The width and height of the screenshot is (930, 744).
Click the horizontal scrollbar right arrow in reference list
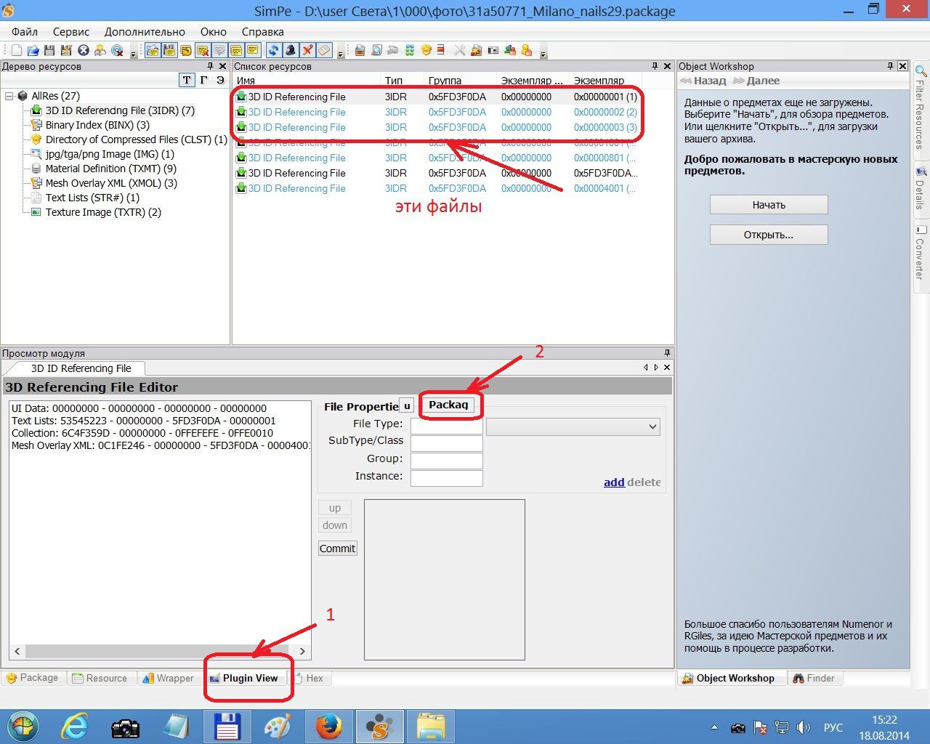tap(302, 651)
